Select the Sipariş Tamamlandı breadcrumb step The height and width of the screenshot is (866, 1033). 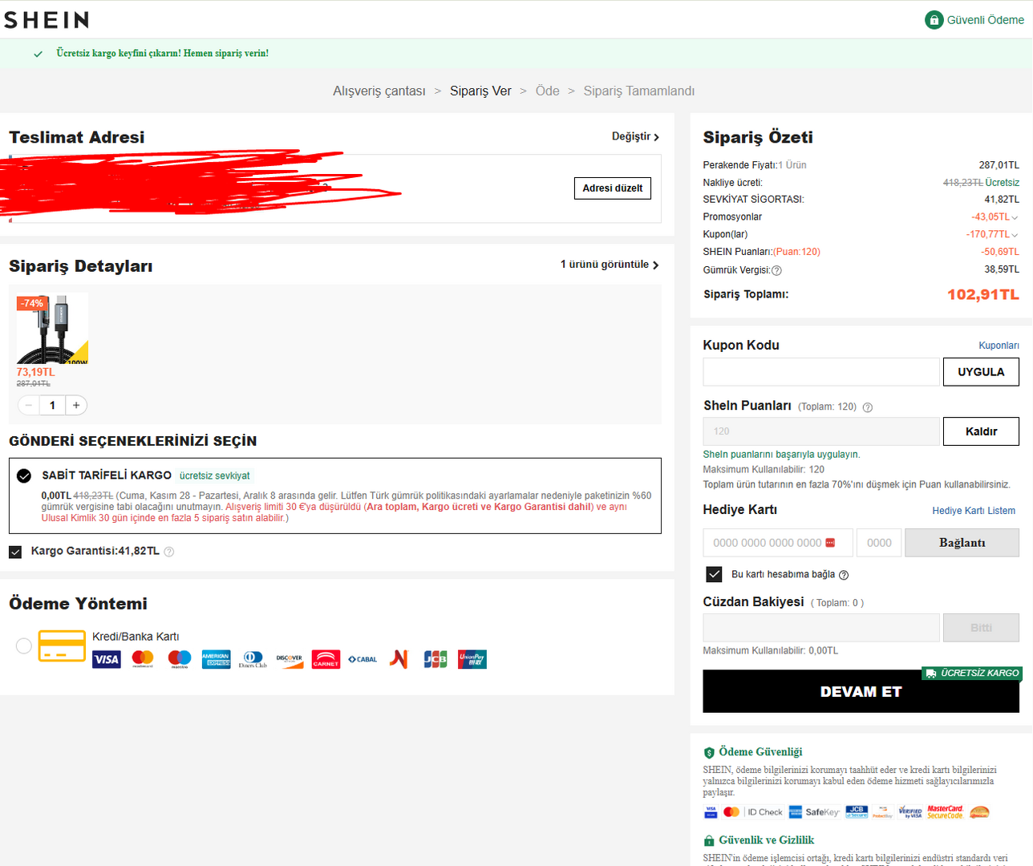(x=639, y=91)
